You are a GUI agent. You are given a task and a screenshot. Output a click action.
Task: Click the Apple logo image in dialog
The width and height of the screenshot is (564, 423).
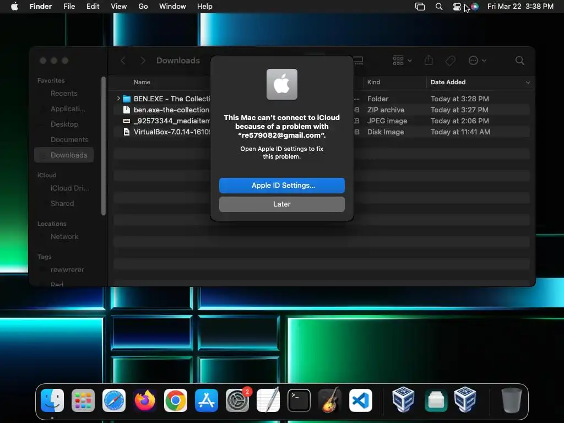[x=281, y=84]
